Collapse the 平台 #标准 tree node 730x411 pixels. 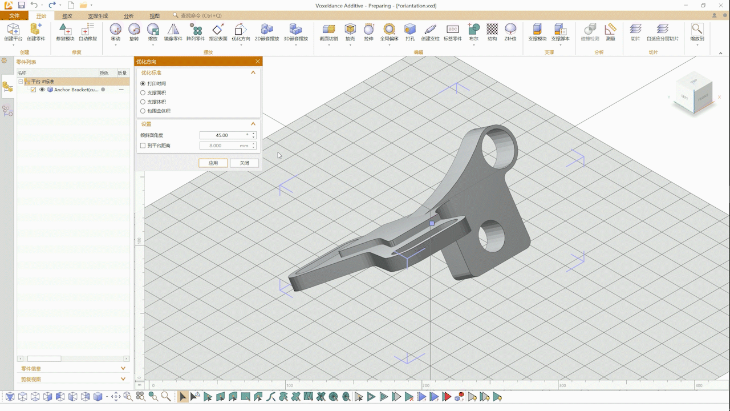[21, 82]
